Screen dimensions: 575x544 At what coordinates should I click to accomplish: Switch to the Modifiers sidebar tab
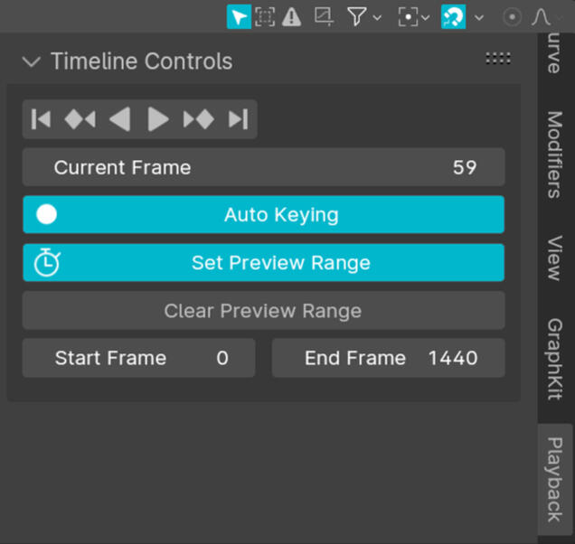coord(554,155)
